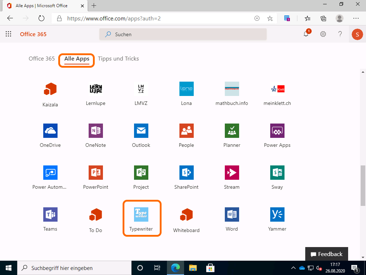The image size is (366, 275).
Task: Open the browser settings ellipsis menu
Action: pos(356,18)
